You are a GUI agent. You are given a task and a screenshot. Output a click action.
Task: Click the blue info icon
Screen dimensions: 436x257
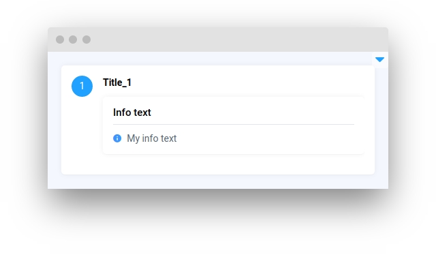[x=117, y=138]
